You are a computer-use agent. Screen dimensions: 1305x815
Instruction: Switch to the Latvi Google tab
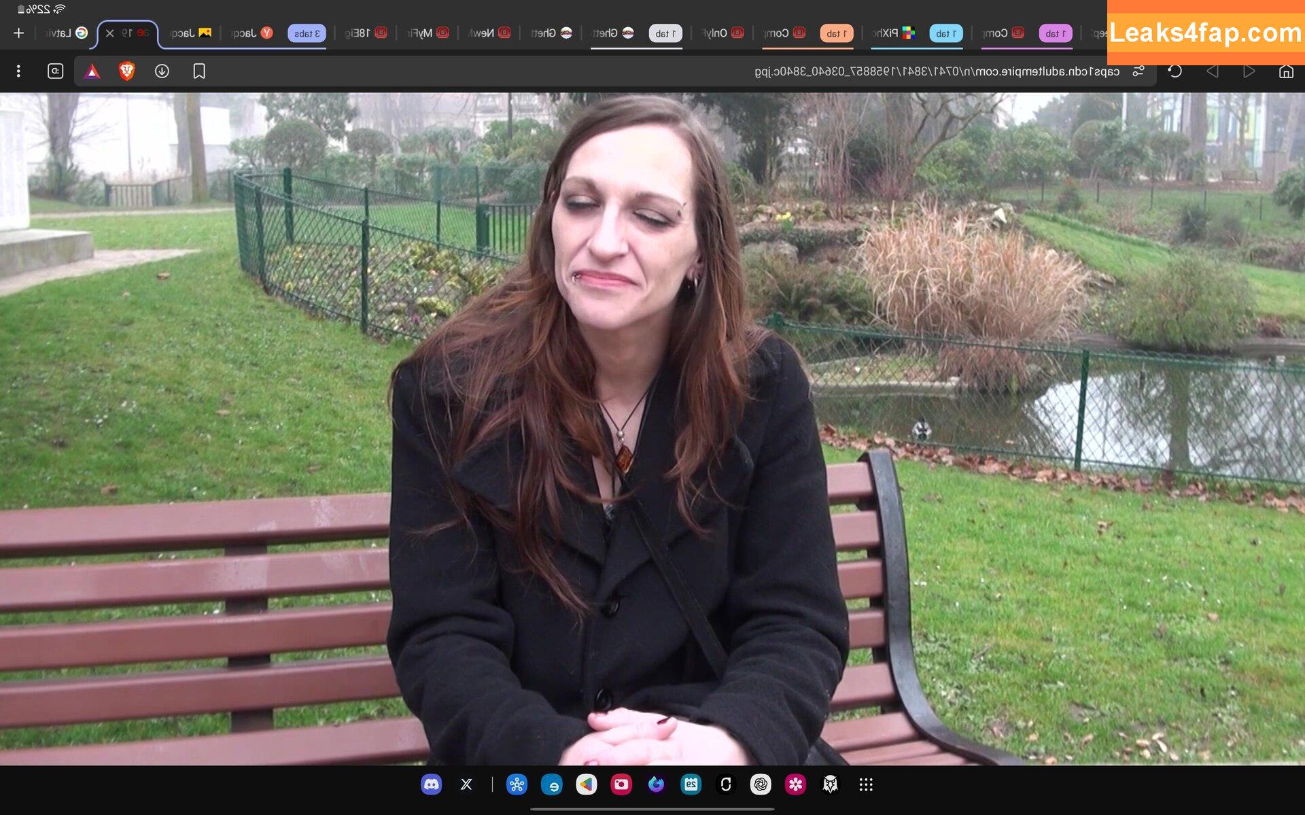point(66,33)
